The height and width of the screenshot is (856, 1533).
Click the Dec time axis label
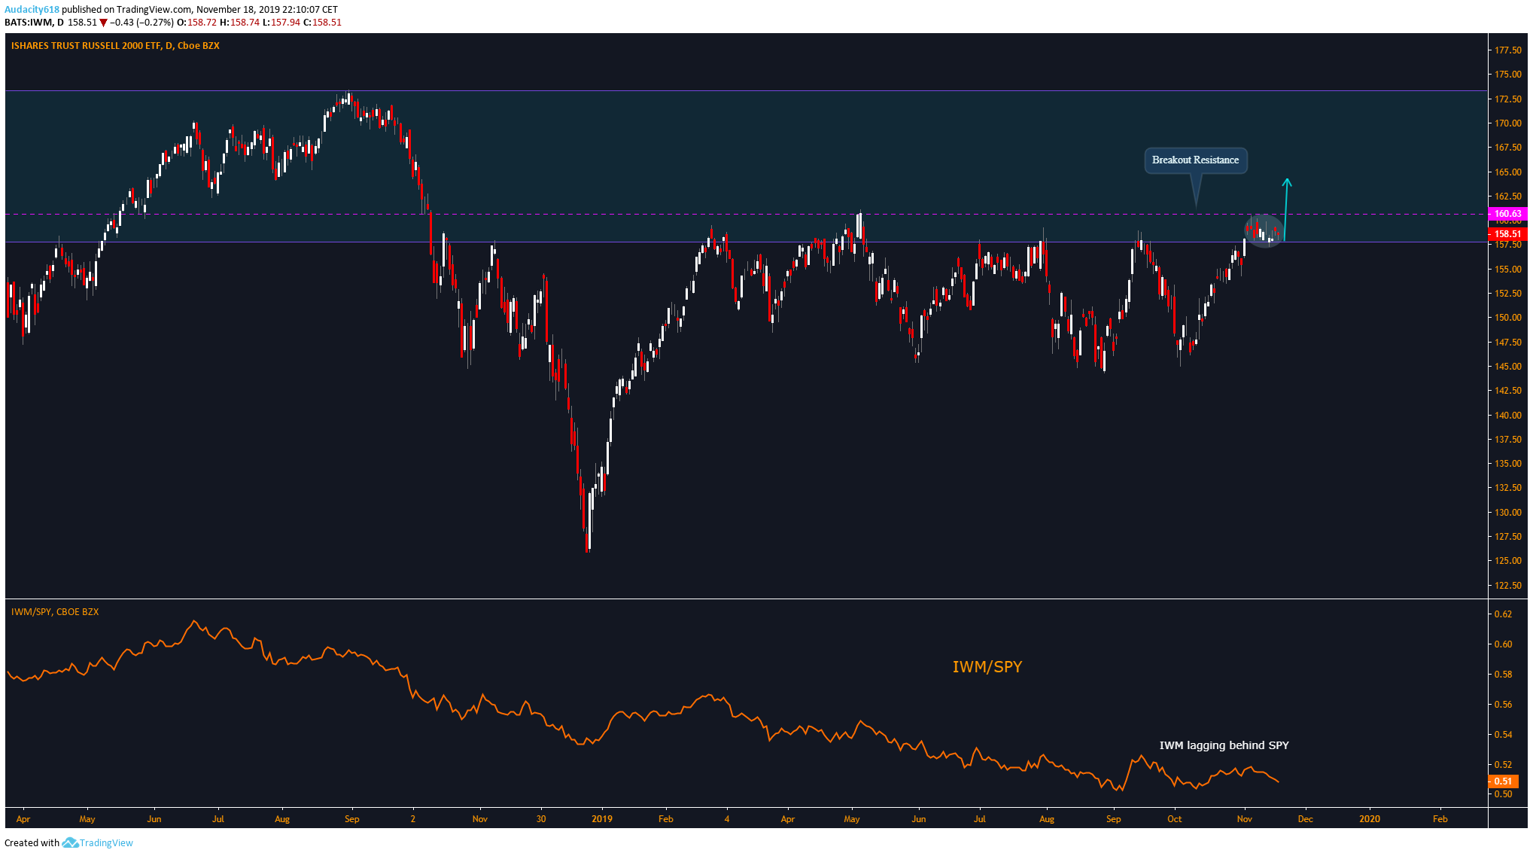(1306, 819)
